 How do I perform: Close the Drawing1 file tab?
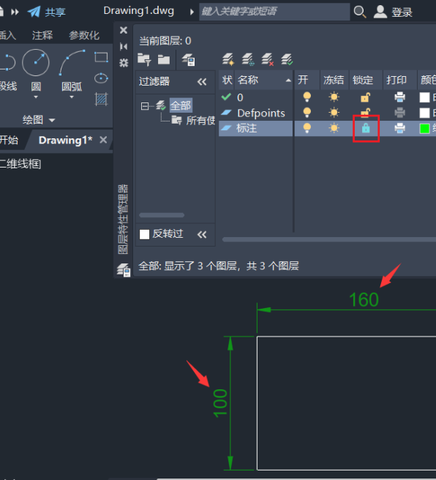point(103,140)
